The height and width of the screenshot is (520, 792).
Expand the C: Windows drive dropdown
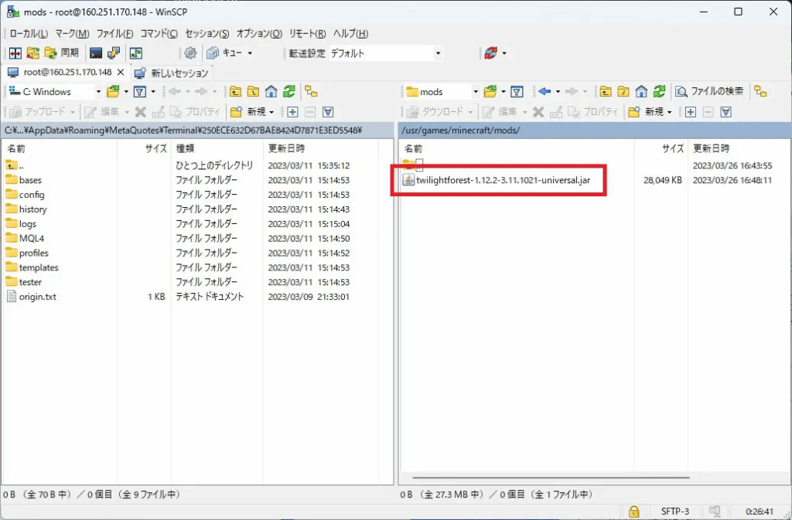click(98, 92)
